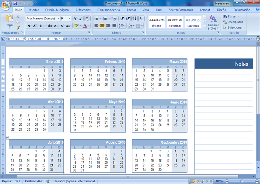
Task: Open Word help question mark icon
Action: (x=257, y=10)
